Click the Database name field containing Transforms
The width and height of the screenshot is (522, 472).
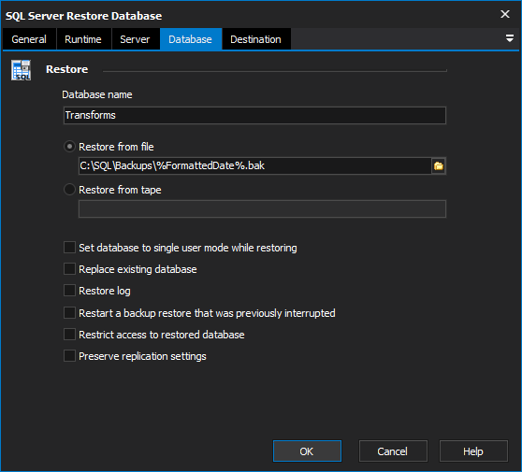pos(254,115)
